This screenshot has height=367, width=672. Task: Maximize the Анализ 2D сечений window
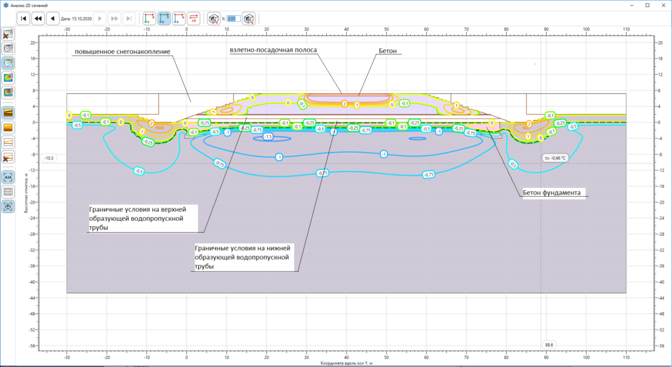[x=648, y=5]
